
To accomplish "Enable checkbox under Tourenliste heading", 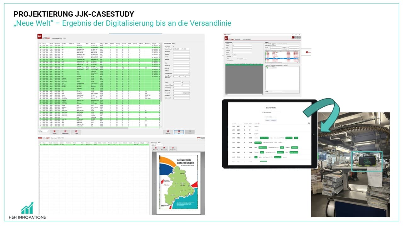I will coord(263,112).
